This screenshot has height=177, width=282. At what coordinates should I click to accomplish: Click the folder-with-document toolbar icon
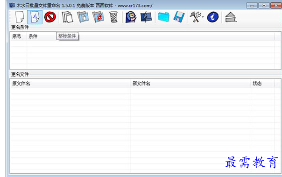[83, 17]
